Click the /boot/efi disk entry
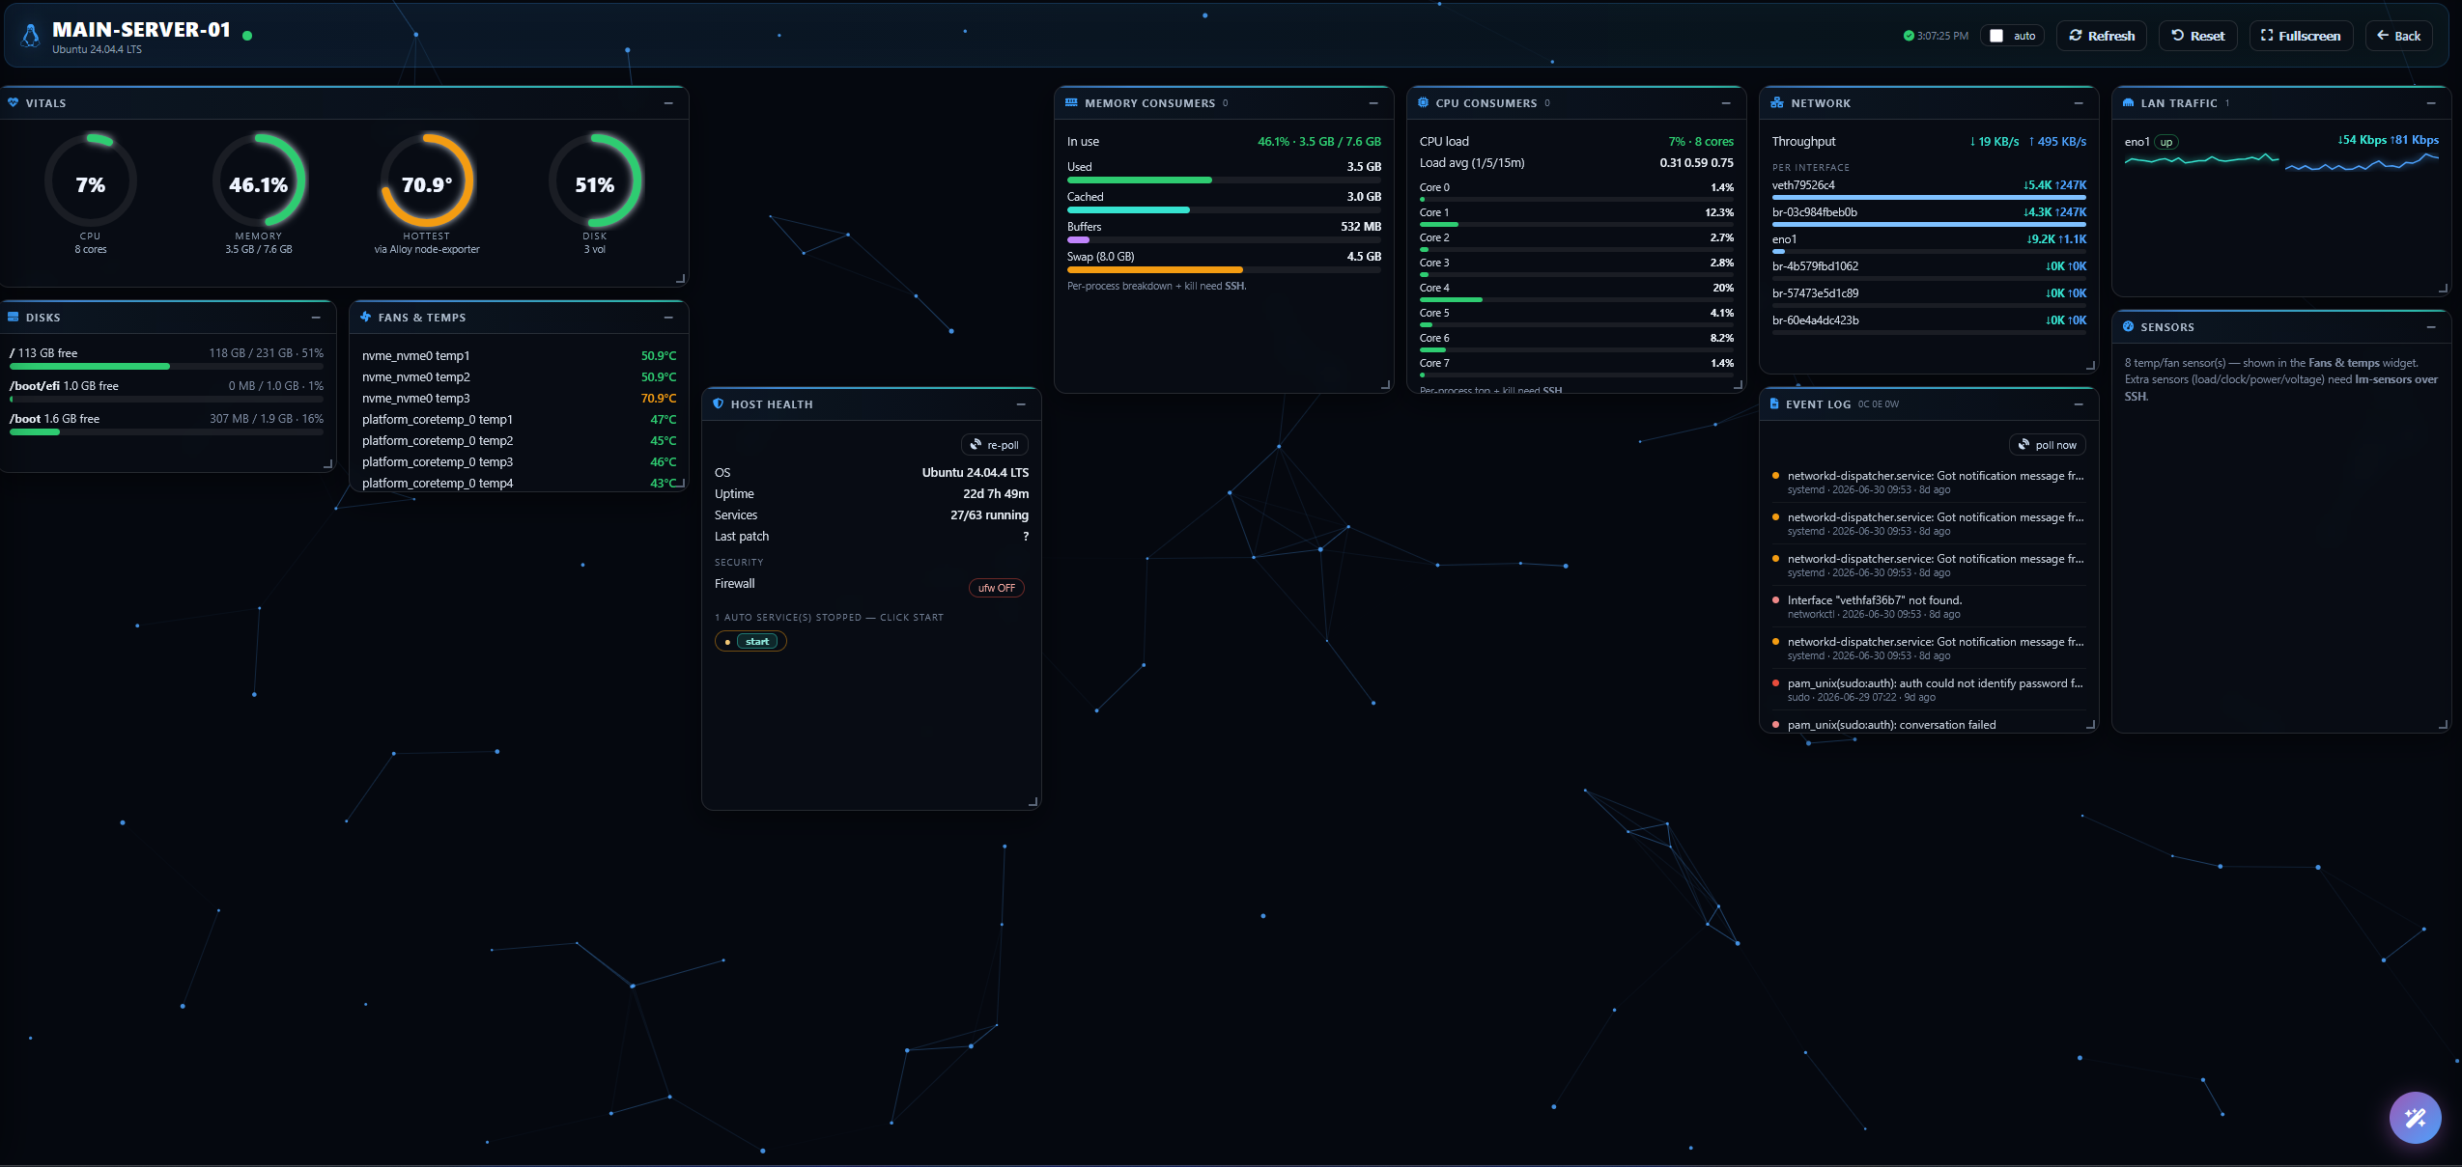This screenshot has width=2462, height=1167. coord(166,389)
